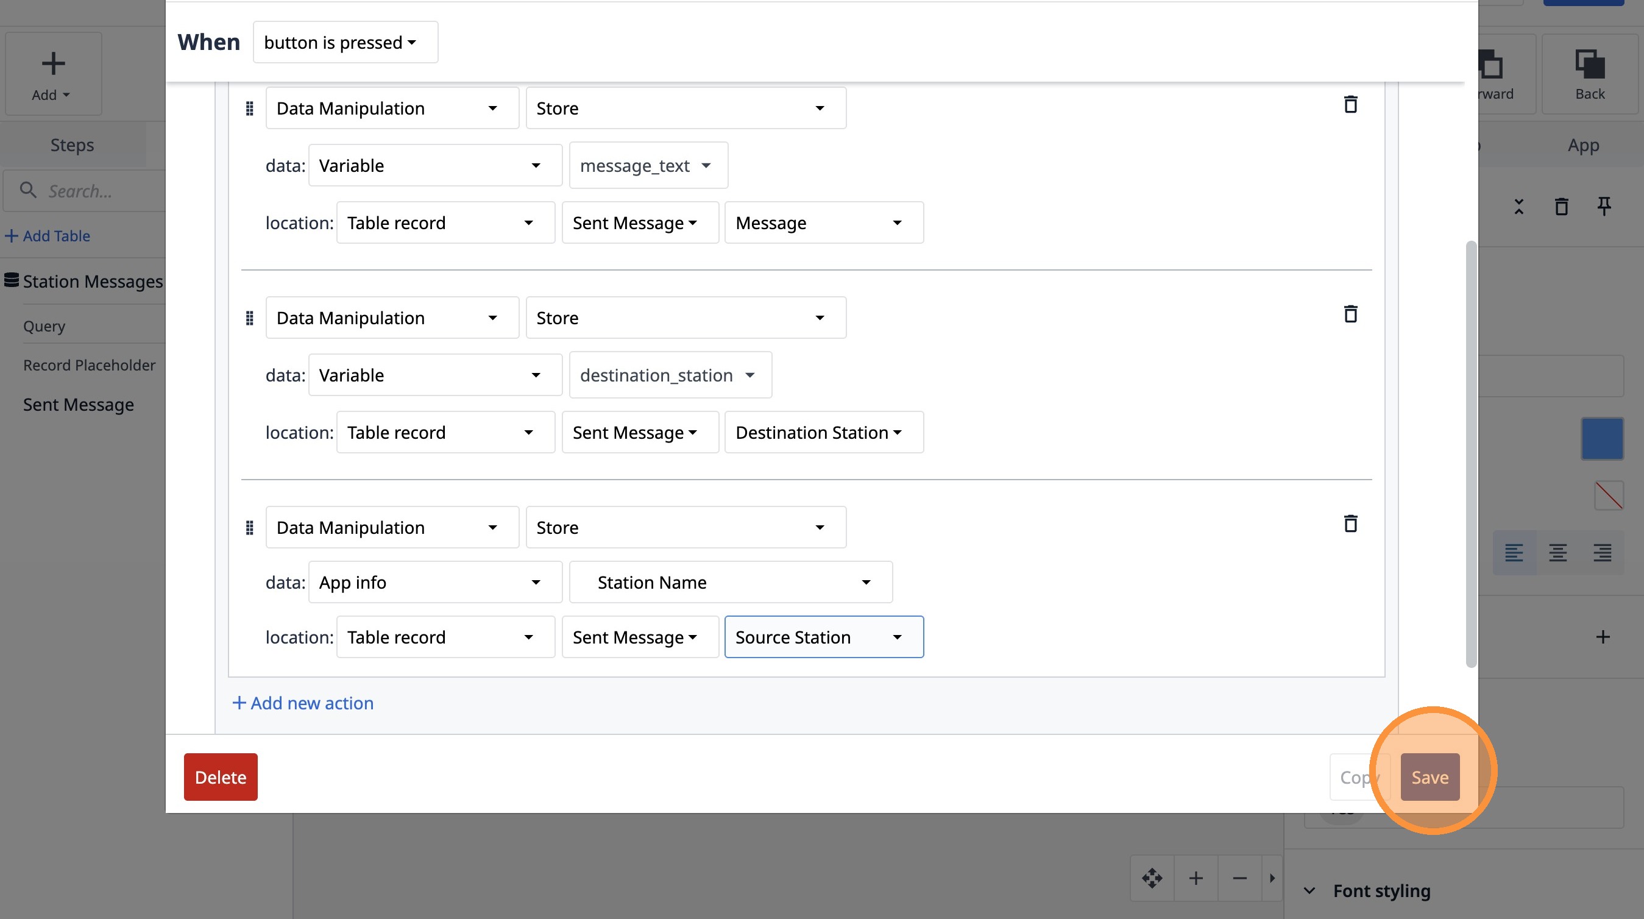Screen dimensions: 1644x919
Task: Select left text alignment
Action: (1514, 553)
